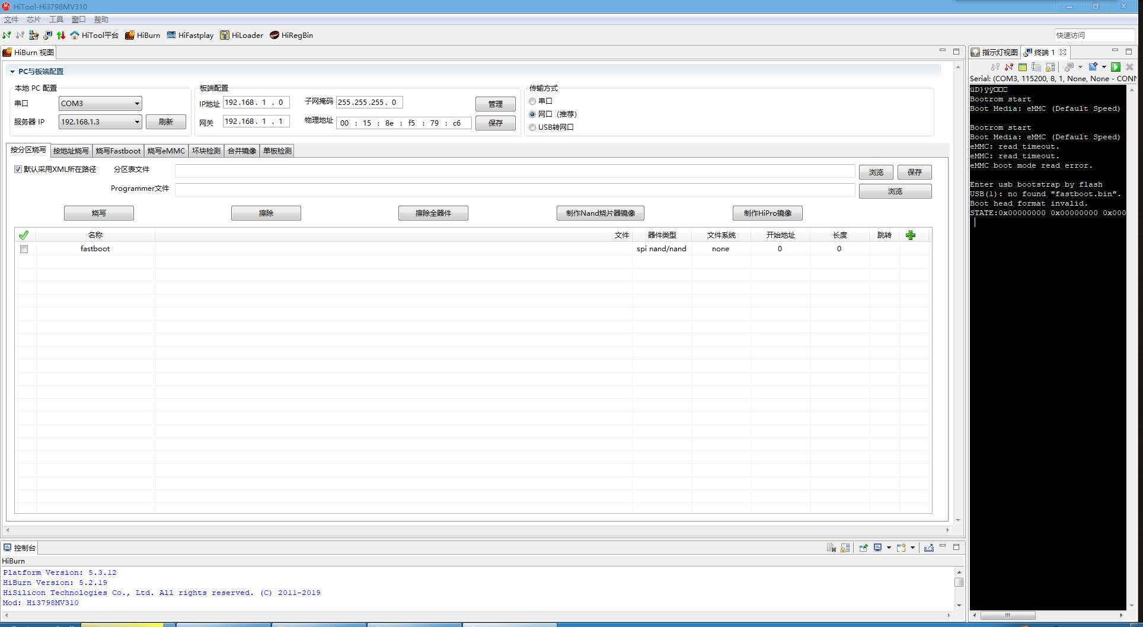Click into the Programmer文件 path field
This screenshot has height=627, width=1143.
pyautogui.click(x=515, y=190)
